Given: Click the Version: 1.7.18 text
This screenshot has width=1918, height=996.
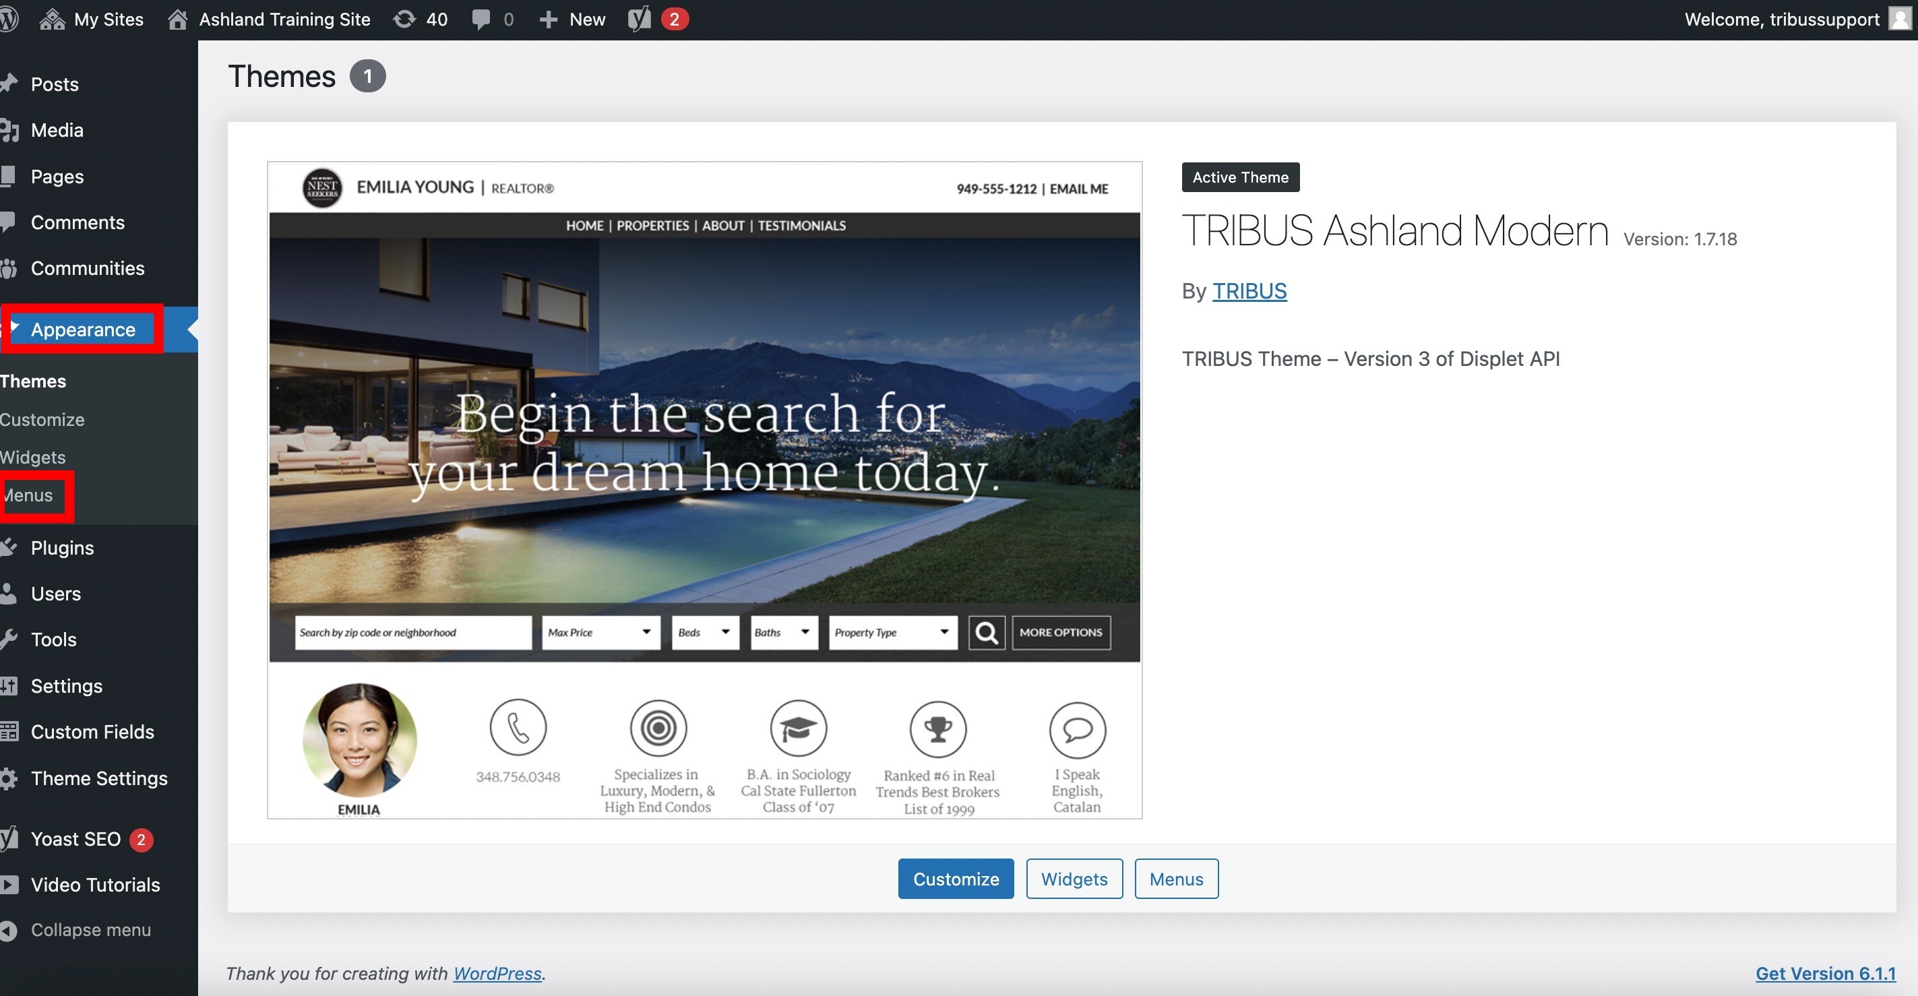Looking at the screenshot, I should (1679, 239).
